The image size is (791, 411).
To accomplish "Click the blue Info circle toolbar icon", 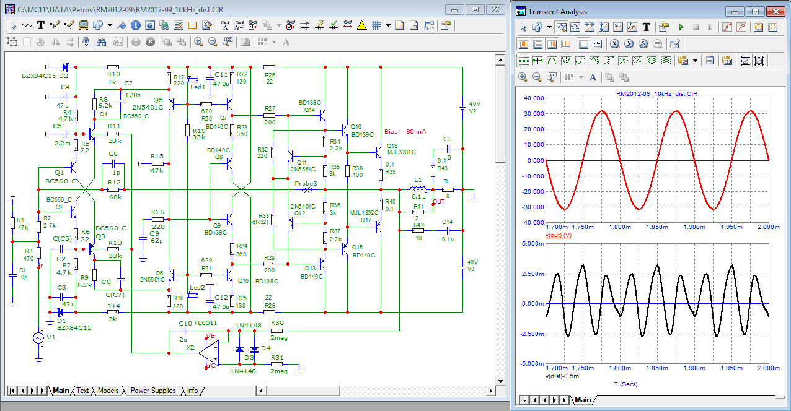I will (x=135, y=25).
